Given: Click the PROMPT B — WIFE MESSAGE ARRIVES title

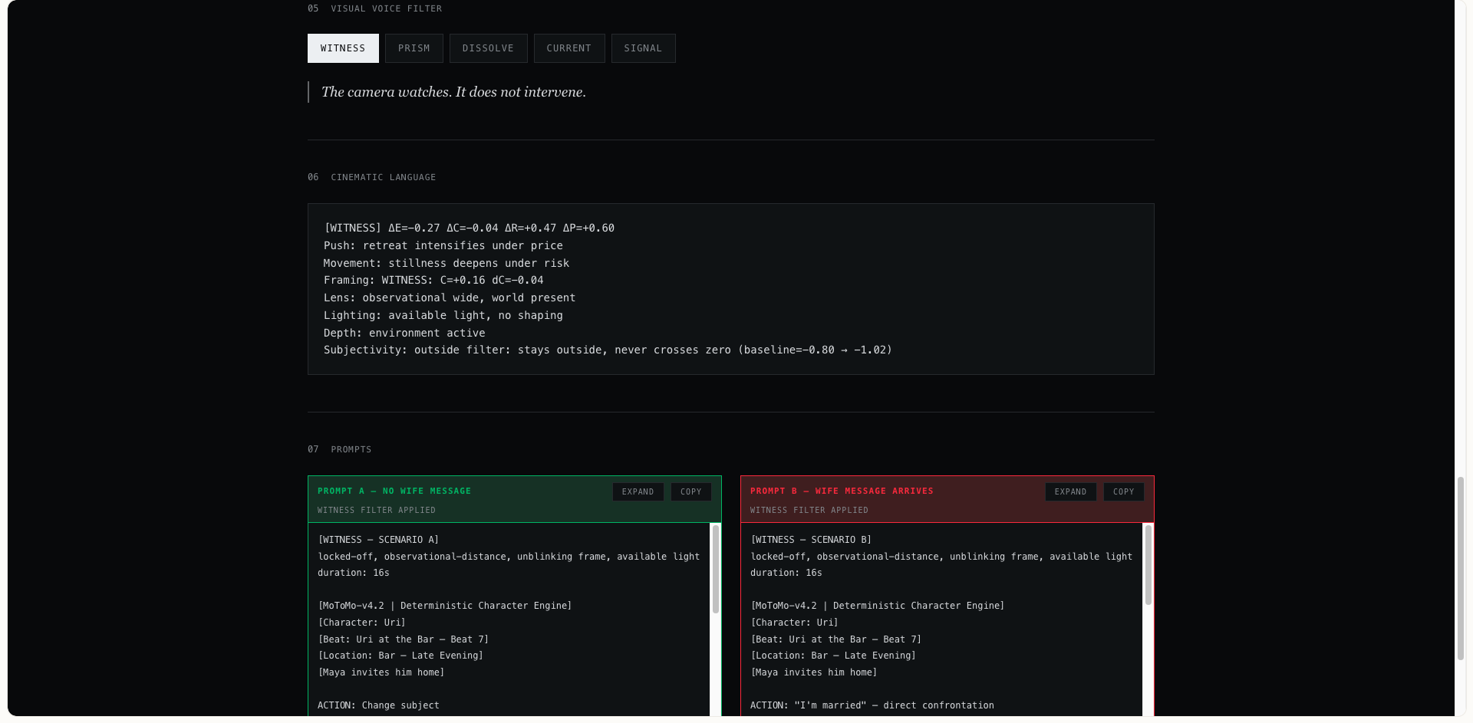Looking at the screenshot, I should (842, 491).
